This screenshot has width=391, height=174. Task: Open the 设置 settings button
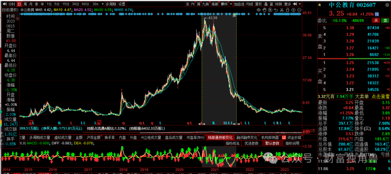tap(122, 4)
